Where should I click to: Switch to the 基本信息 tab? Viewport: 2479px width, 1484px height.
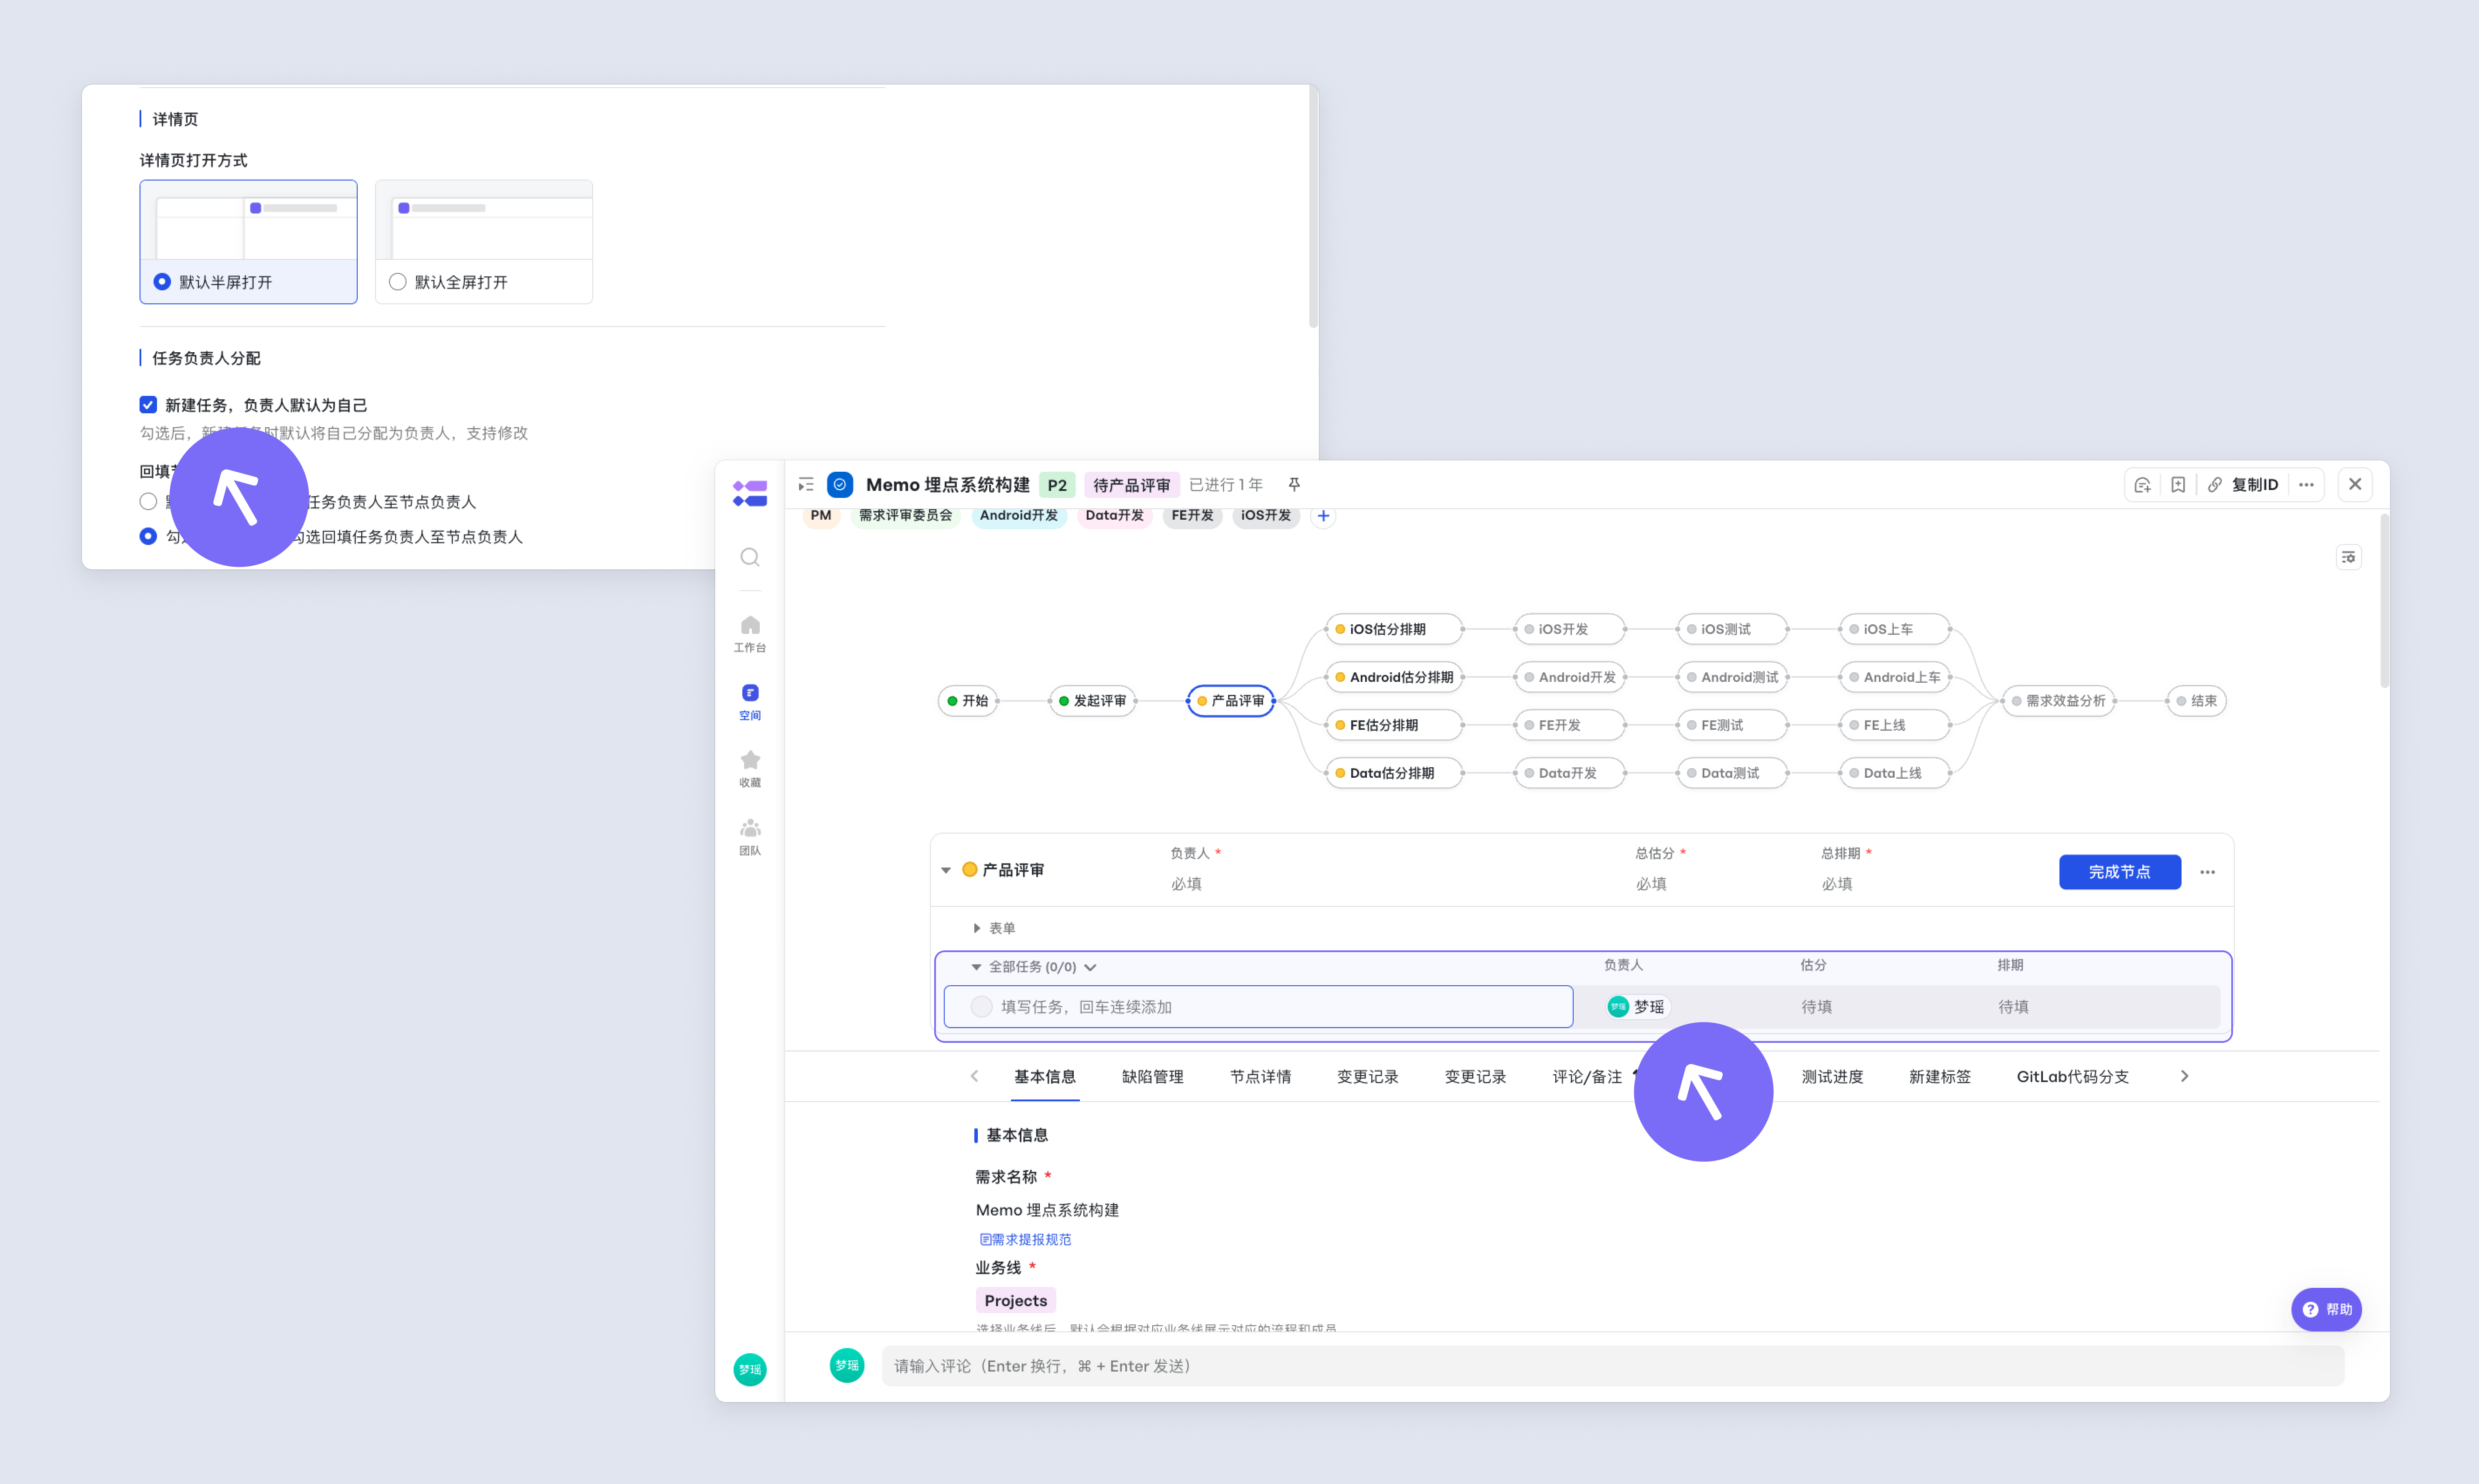(x=1045, y=1077)
